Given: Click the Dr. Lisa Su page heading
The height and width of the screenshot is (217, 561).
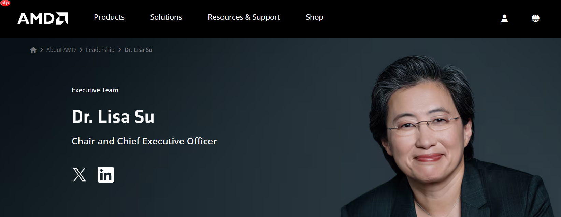Looking at the screenshot, I should pos(113,117).
